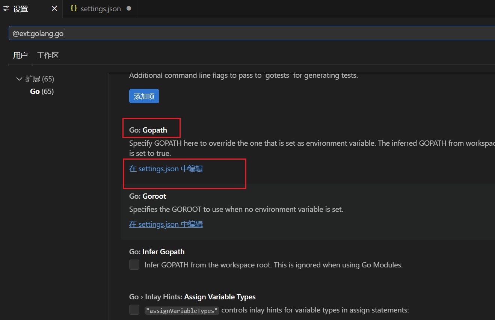Open Gopath's 在 settings.json 中编辑 link
Viewport: 495px width, 320px height.
point(166,169)
